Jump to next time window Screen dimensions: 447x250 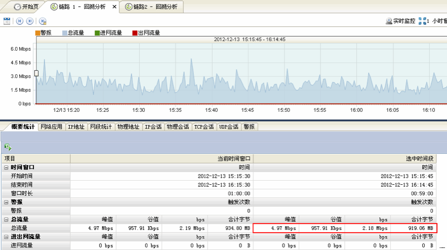(x=30, y=21)
